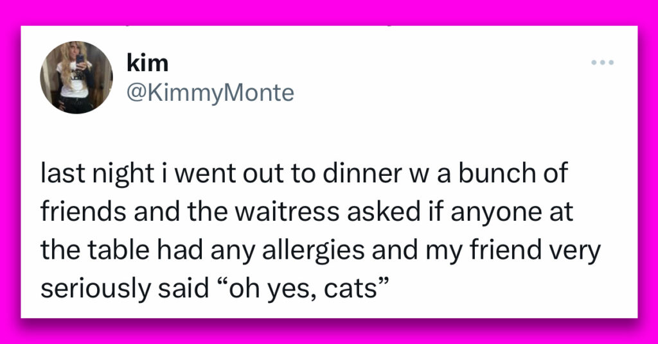The width and height of the screenshot is (658, 344).
Task: Click the middle dot of the ellipsis menu
Action: pyautogui.click(x=602, y=62)
